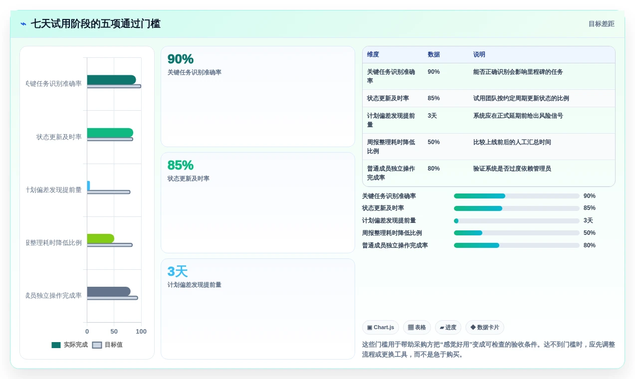
Task: Click table cell 比较上线前后的人工汇总时间
Action: pyautogui.click(x=512, y=142)
